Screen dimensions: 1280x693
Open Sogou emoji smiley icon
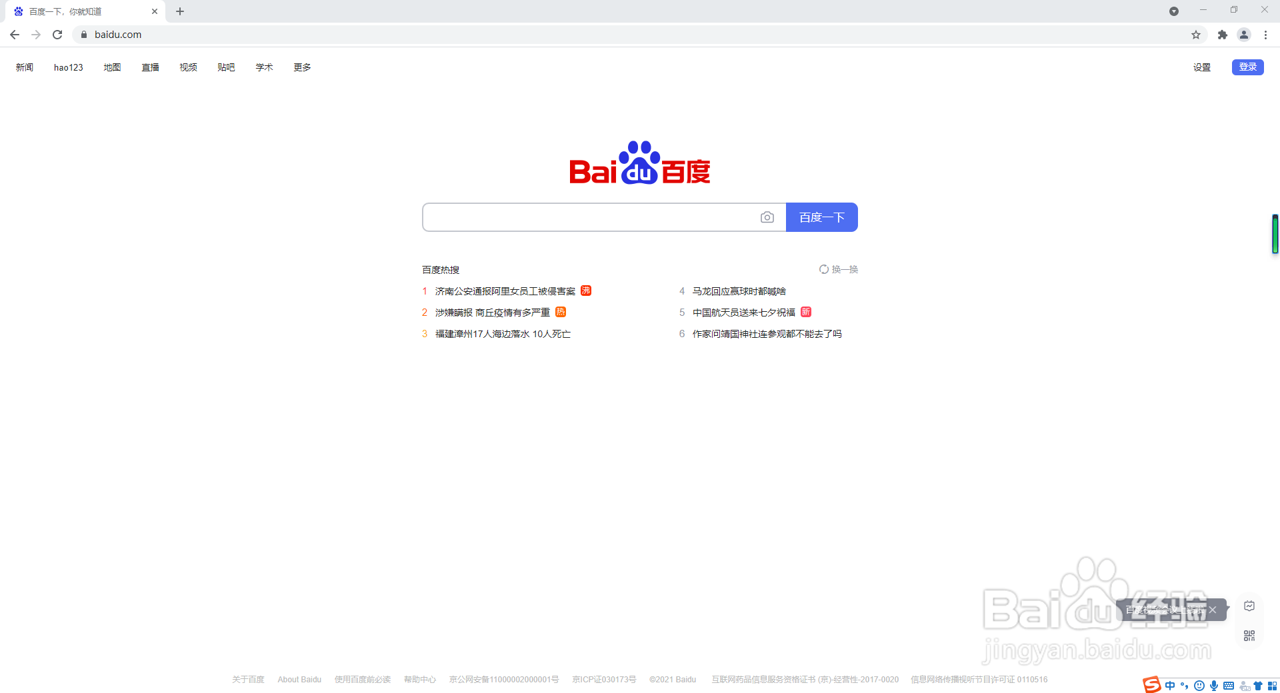pyautogui.click(x=1199, y=686)
